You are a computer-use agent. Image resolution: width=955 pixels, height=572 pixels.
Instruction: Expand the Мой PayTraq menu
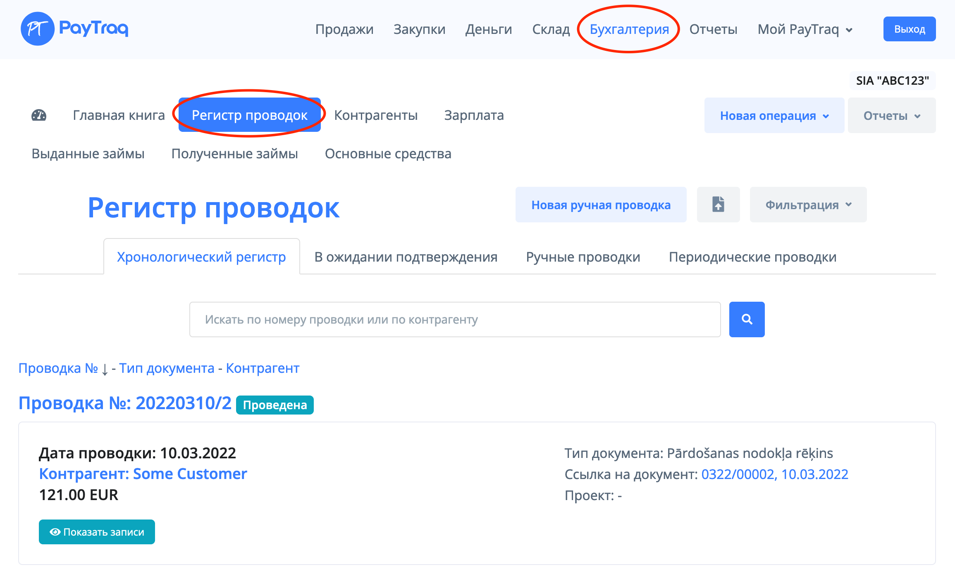tap(805, 29)
